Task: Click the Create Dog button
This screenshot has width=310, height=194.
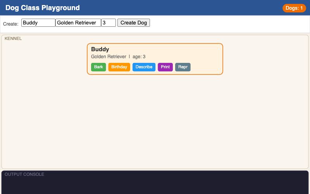Action: (133, 23)
